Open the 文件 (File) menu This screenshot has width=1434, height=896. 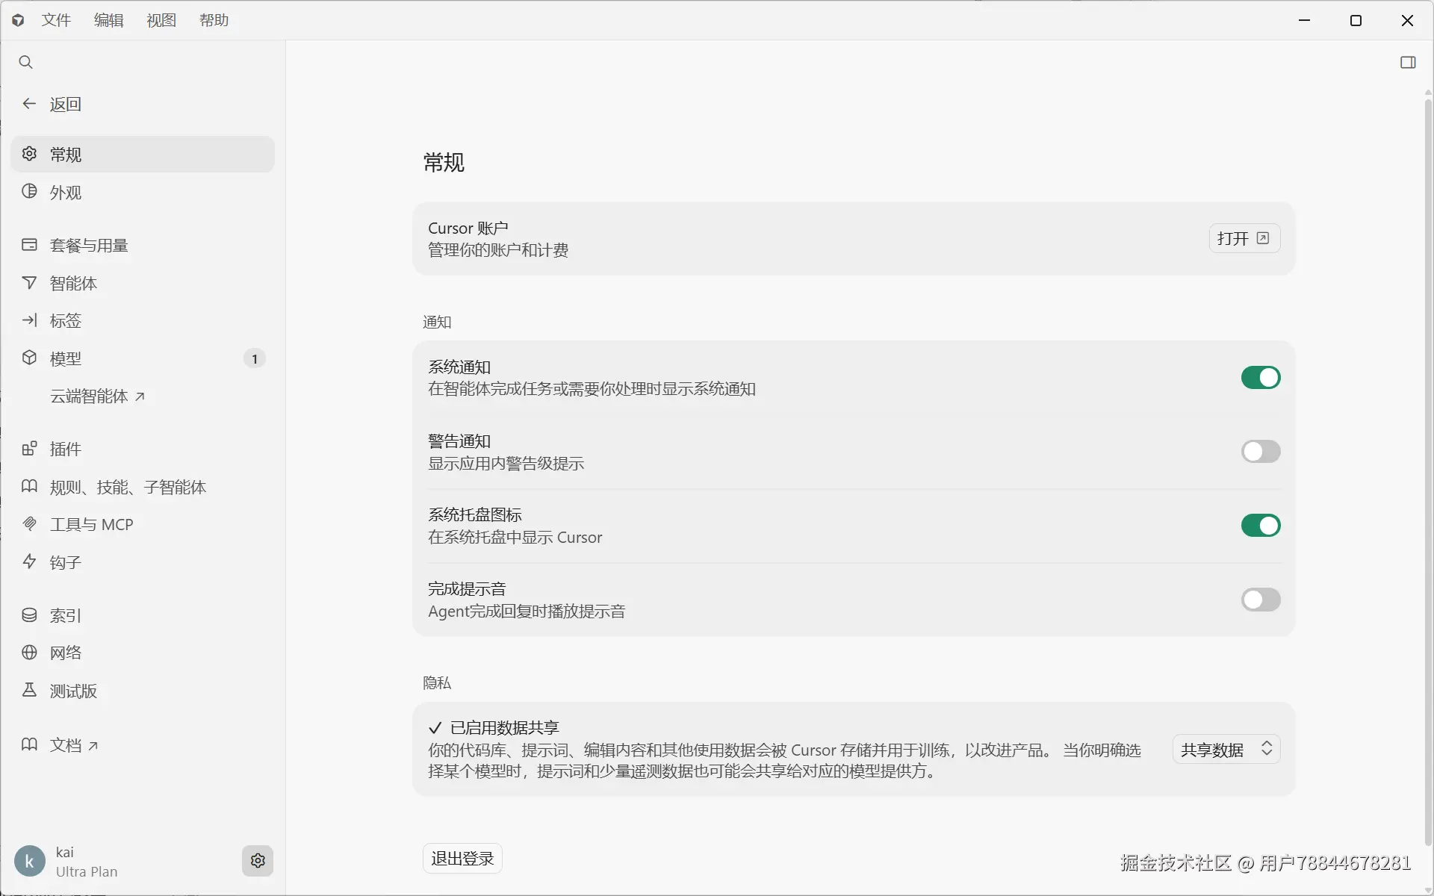tap(56, 20)
